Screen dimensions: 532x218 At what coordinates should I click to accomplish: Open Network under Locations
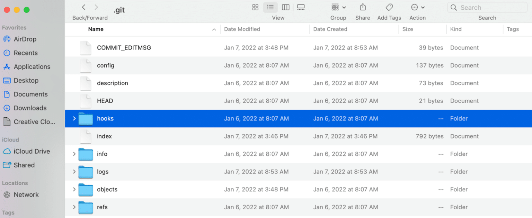click(26, 194)
